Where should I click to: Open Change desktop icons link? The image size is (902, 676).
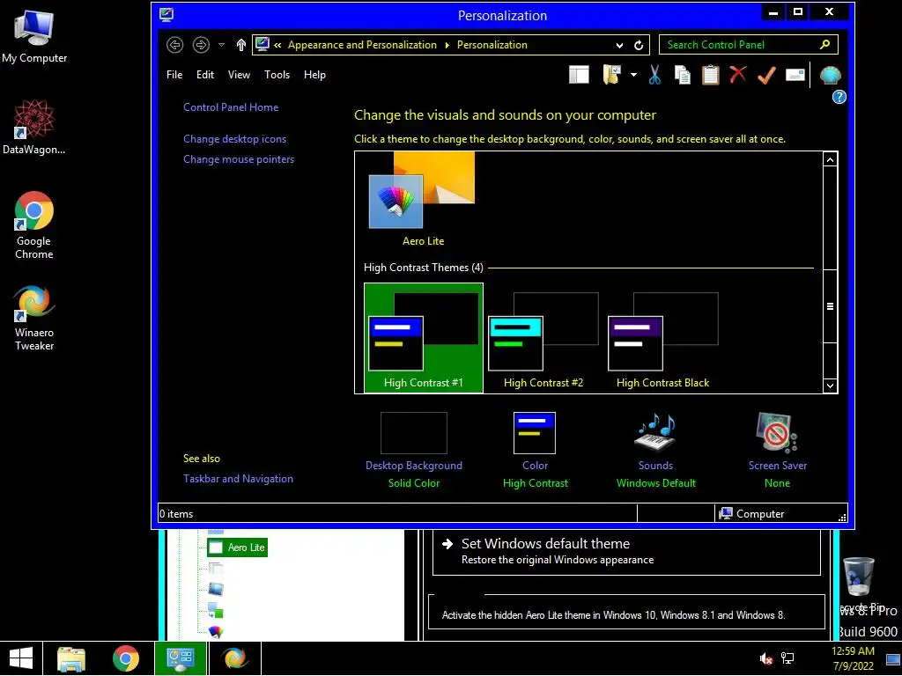click(234, 139)
